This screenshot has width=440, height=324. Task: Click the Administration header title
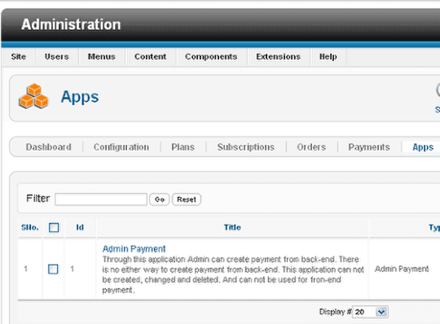click(x=71, y=24)
